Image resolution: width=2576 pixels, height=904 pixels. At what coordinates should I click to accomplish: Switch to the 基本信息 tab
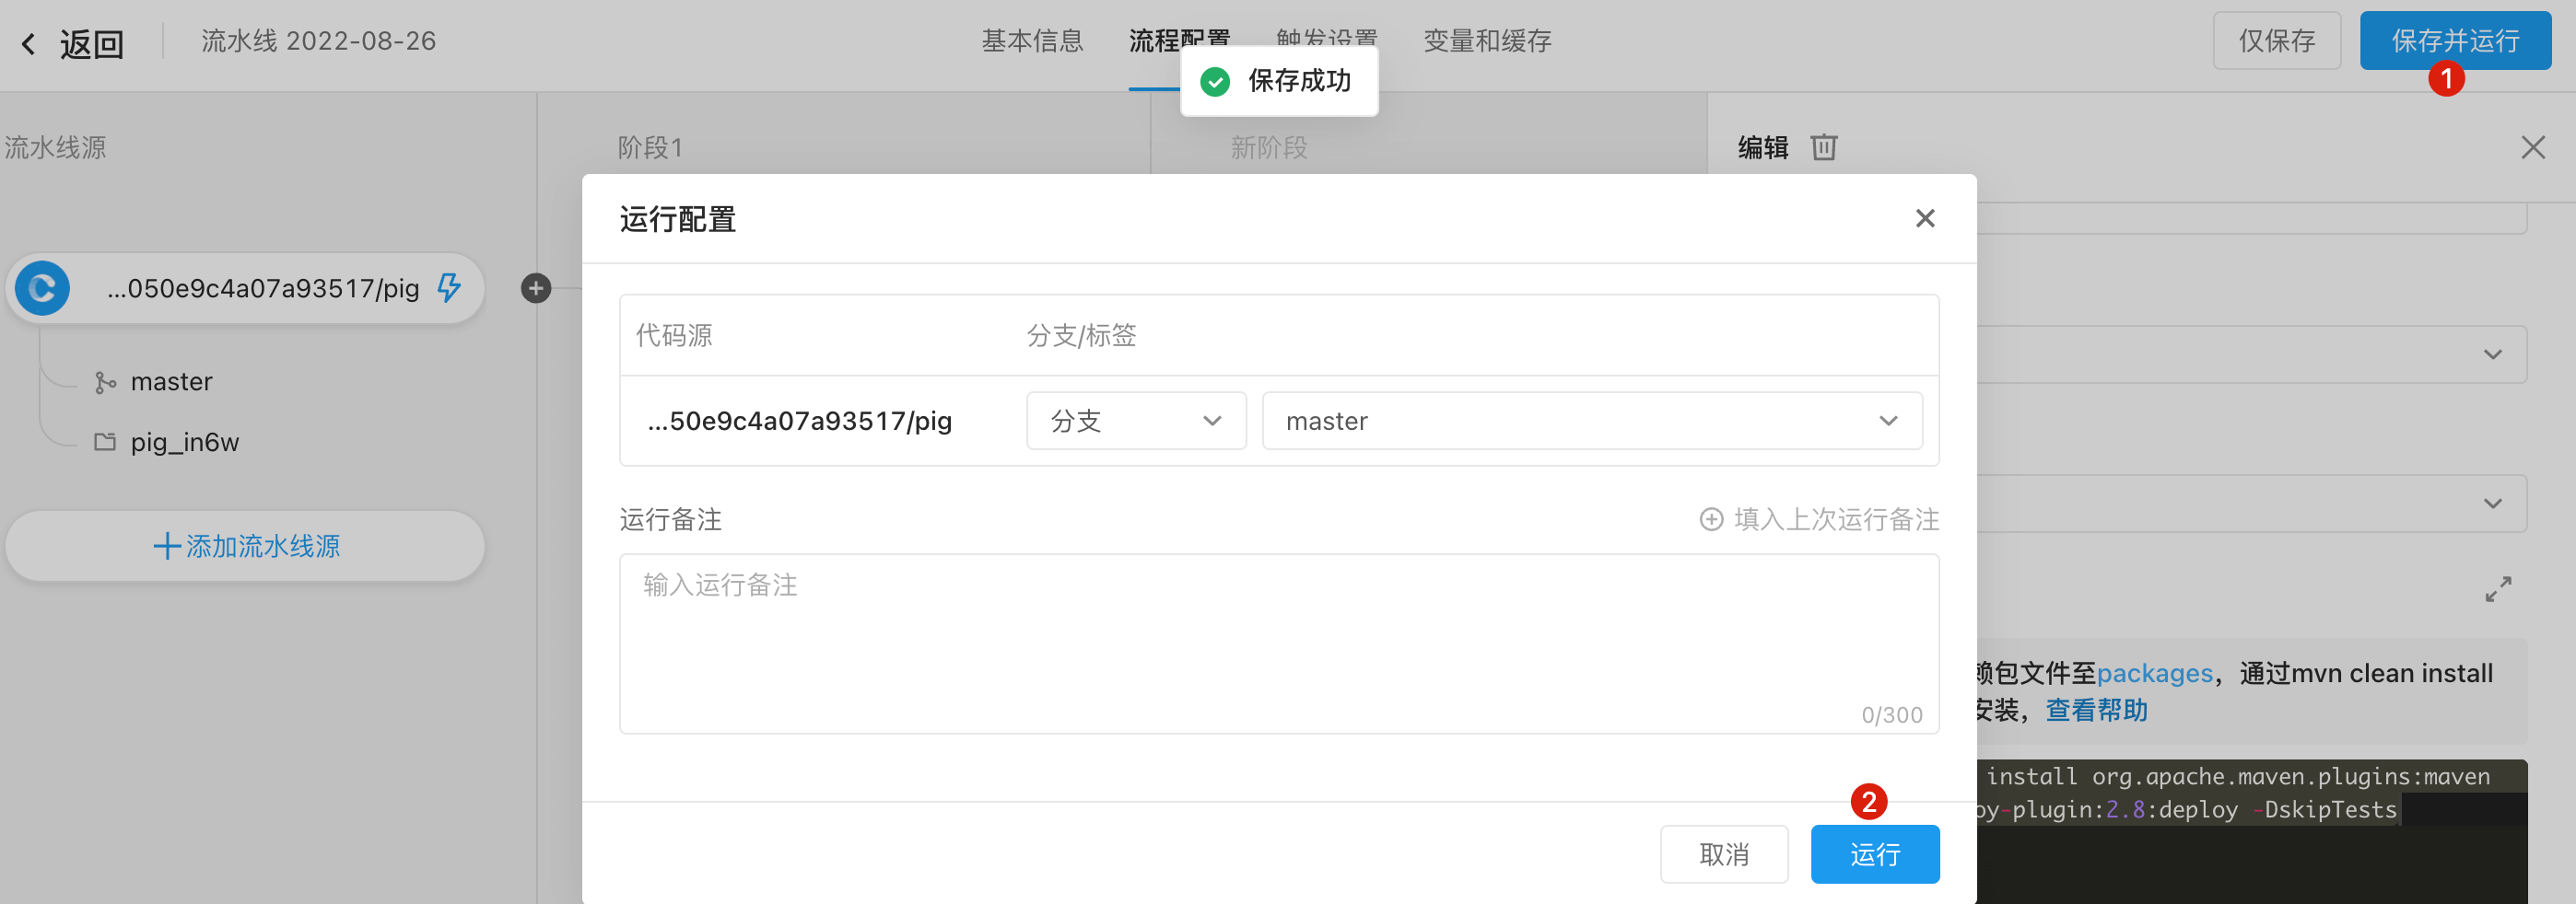pyautogui.click(x=1032, y=41)
